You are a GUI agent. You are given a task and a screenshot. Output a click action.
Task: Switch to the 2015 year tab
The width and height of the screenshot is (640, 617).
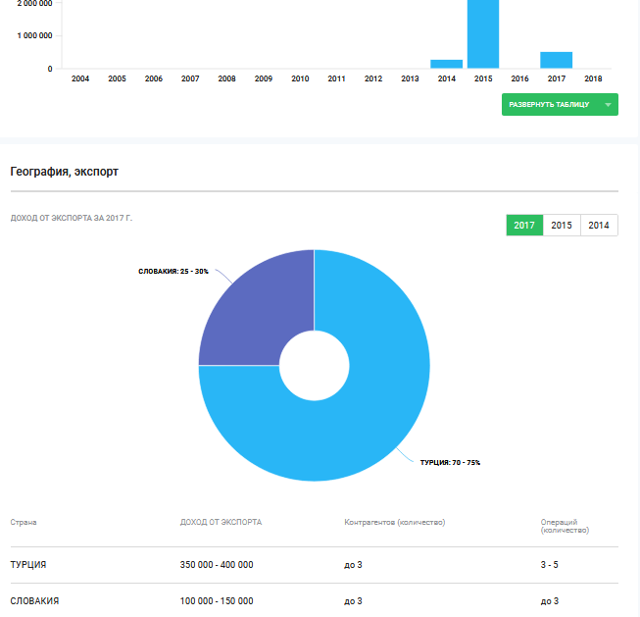(x=562, y=226)
